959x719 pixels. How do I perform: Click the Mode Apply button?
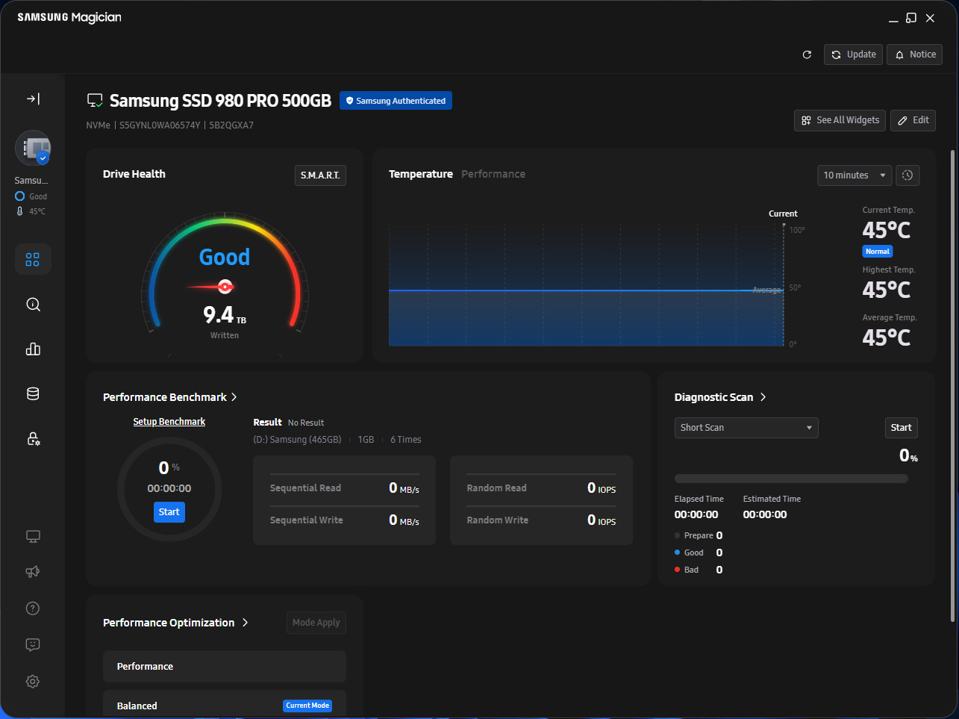point(316,623)
